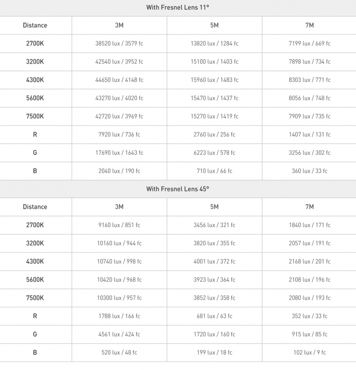Click the 3820 lux / 355 fc cell

215,243
